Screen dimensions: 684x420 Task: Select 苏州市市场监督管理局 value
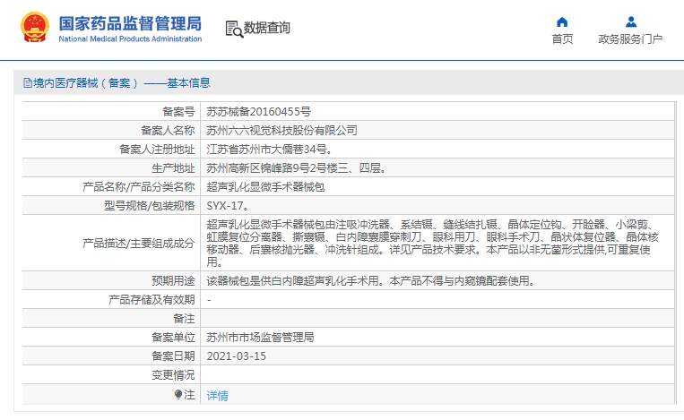point(260,337)
